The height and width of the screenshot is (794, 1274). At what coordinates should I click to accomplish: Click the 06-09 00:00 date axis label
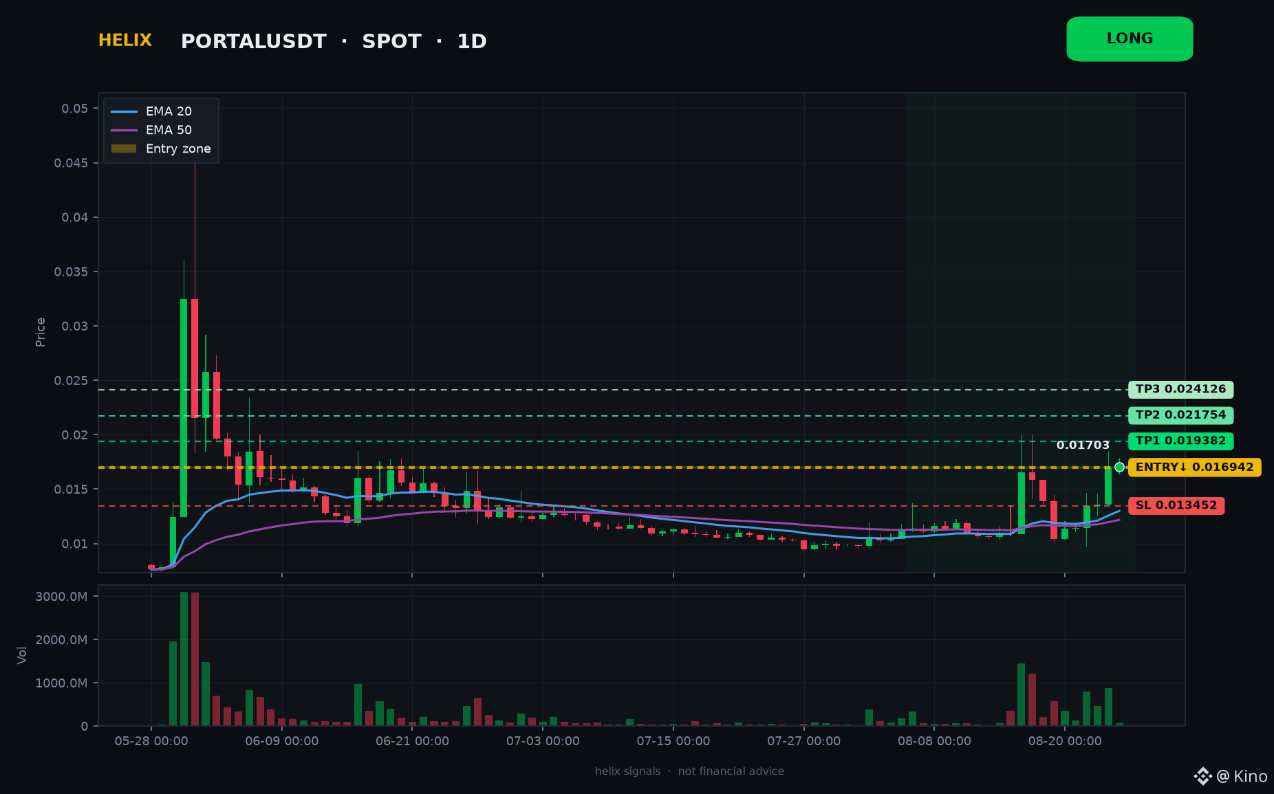pyautogui.click(x=282, y=741)
